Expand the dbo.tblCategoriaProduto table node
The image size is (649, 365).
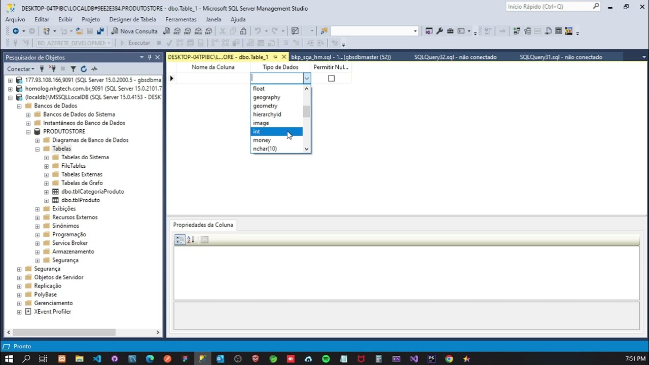(x=47, y=192)
